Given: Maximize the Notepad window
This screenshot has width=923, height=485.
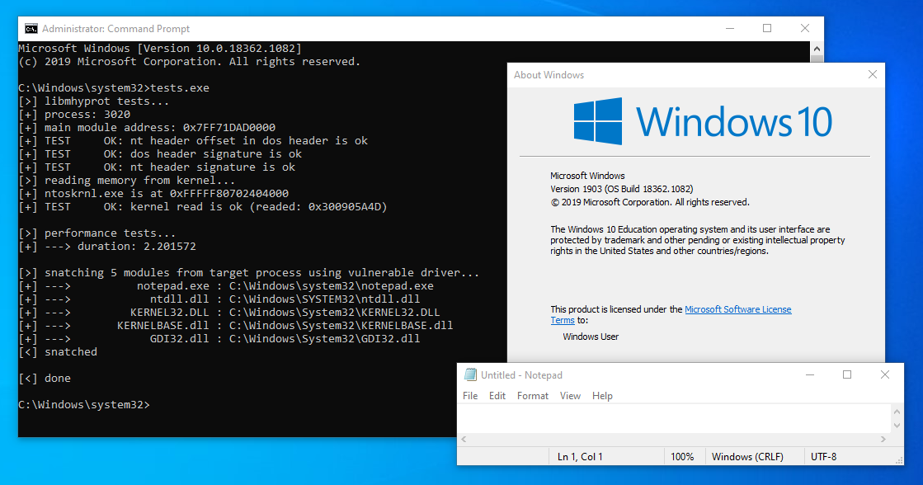Looking at the screenshot, I should [847, 375].
